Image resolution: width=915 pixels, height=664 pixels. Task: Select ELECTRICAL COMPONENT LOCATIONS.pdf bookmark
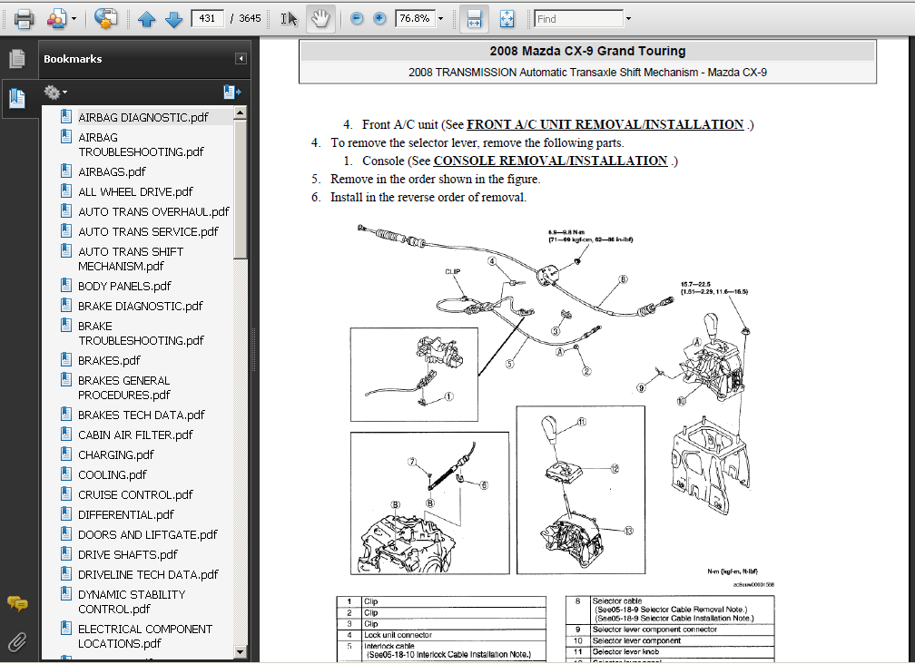click(x=145, y=636)
